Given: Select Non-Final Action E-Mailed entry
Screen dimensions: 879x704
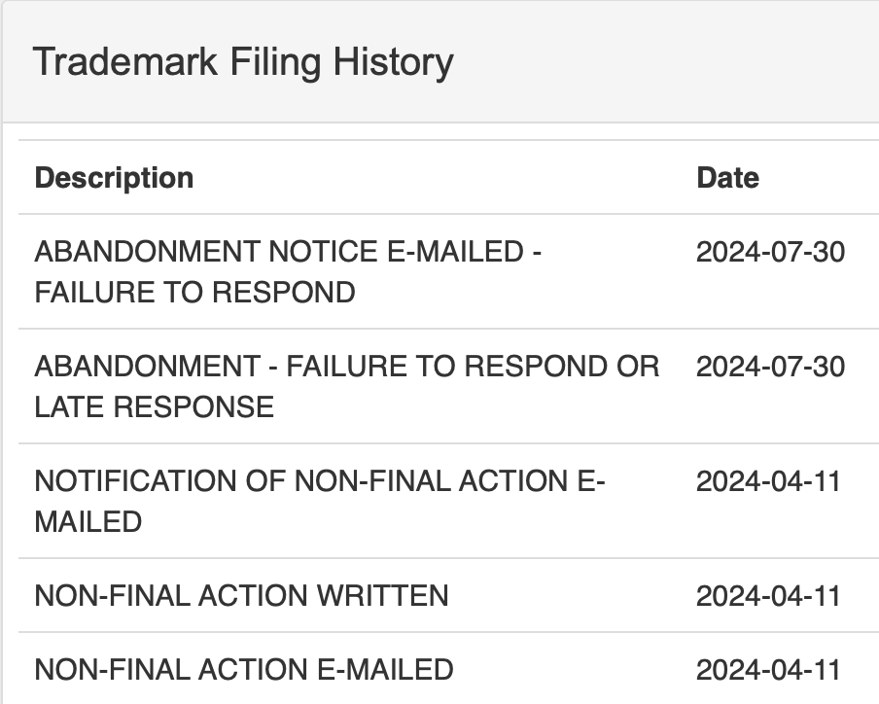Looking at the screenshot, I should click(x=243, y=669).
